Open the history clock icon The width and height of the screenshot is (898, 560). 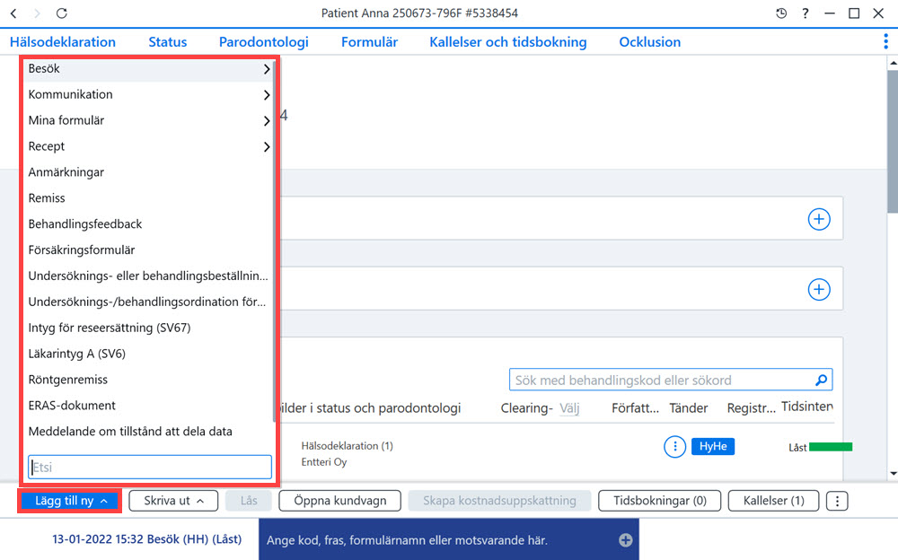pyautogui.click(x=781, y=13)
